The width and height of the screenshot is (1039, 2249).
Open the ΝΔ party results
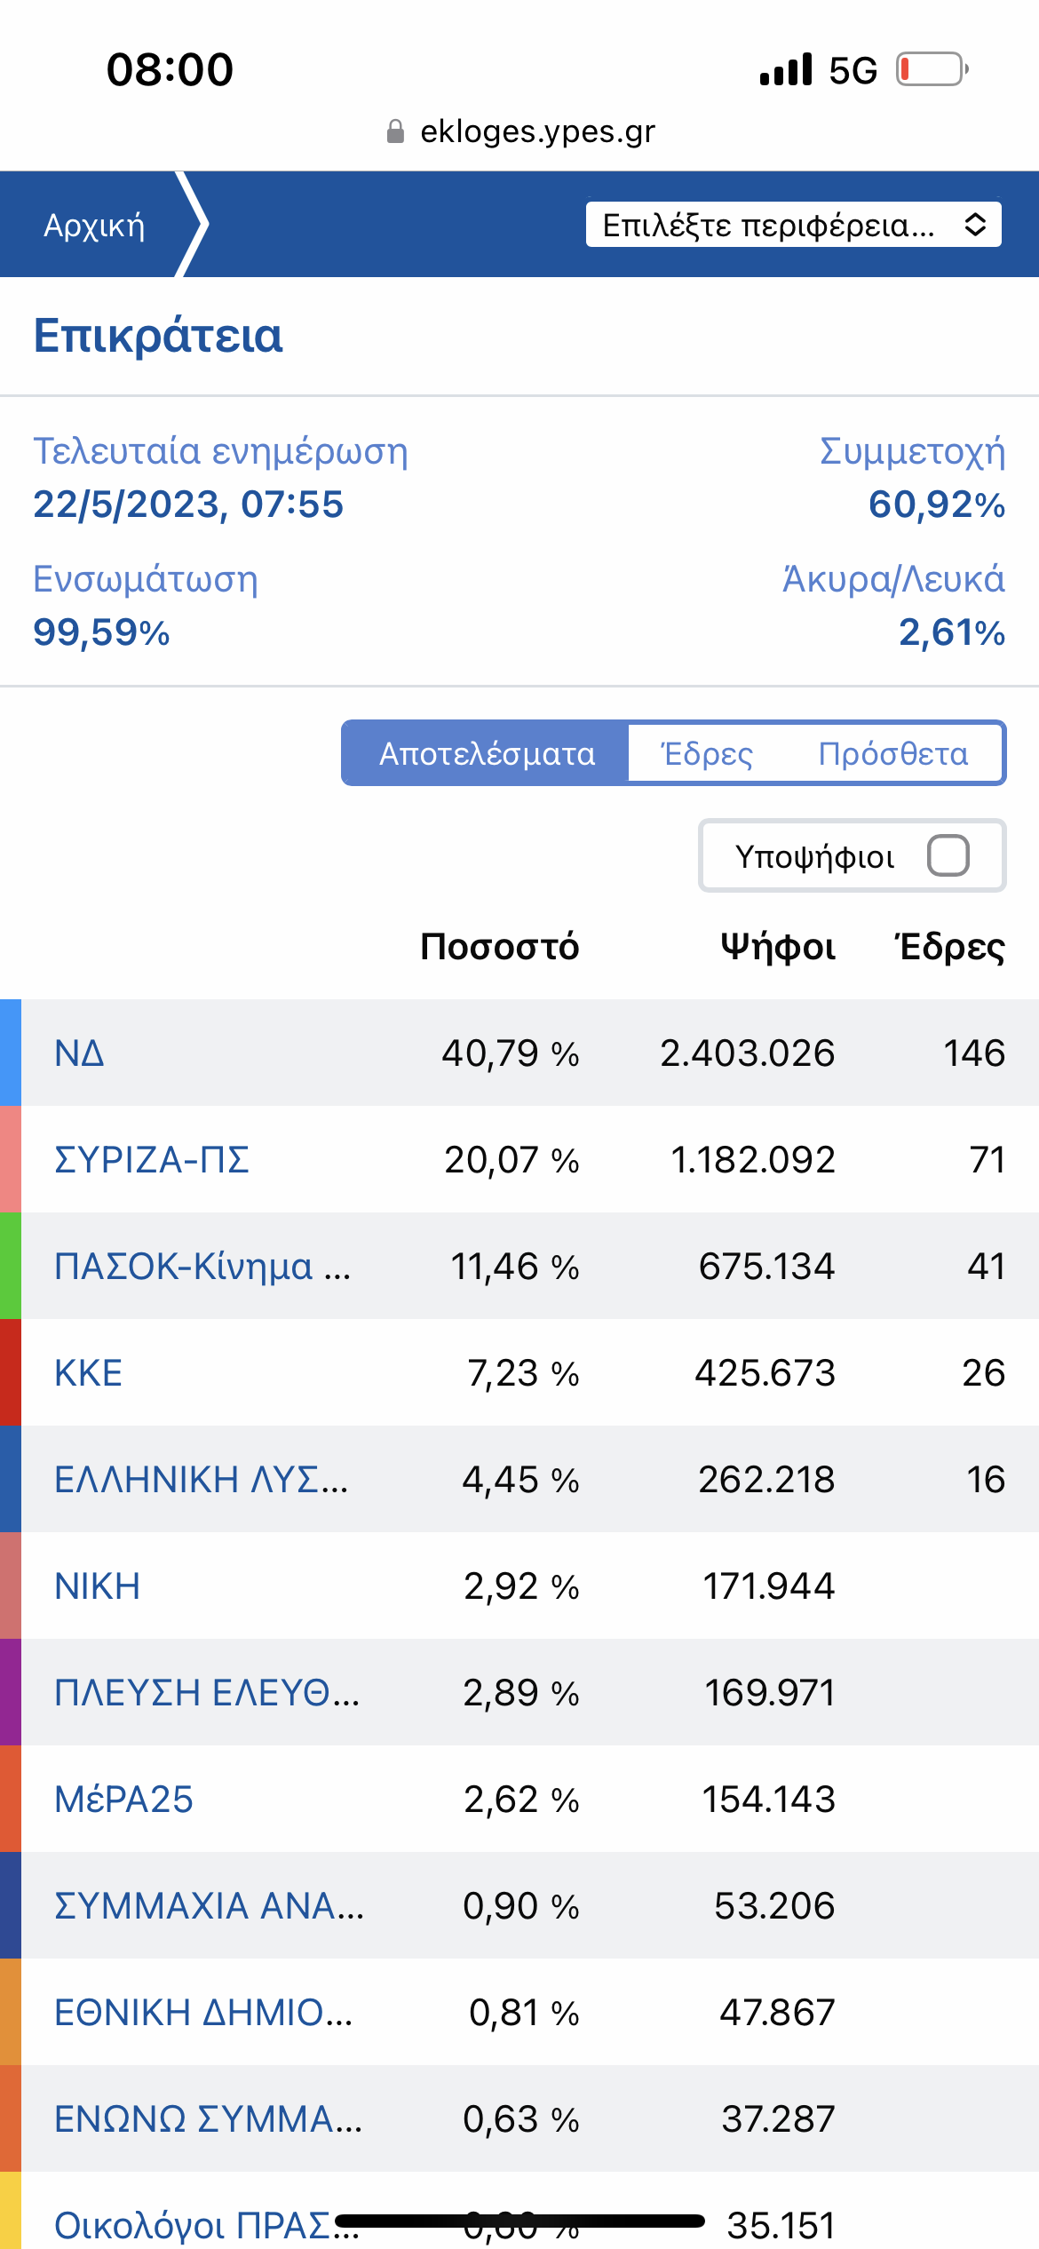pyautogui.click(x=79, y=1053)
